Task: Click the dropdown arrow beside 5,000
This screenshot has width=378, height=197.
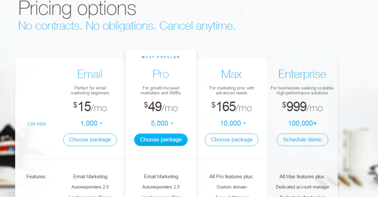Action: (x=172, y=123)
